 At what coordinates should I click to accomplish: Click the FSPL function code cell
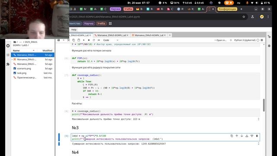tap(165, 60)
